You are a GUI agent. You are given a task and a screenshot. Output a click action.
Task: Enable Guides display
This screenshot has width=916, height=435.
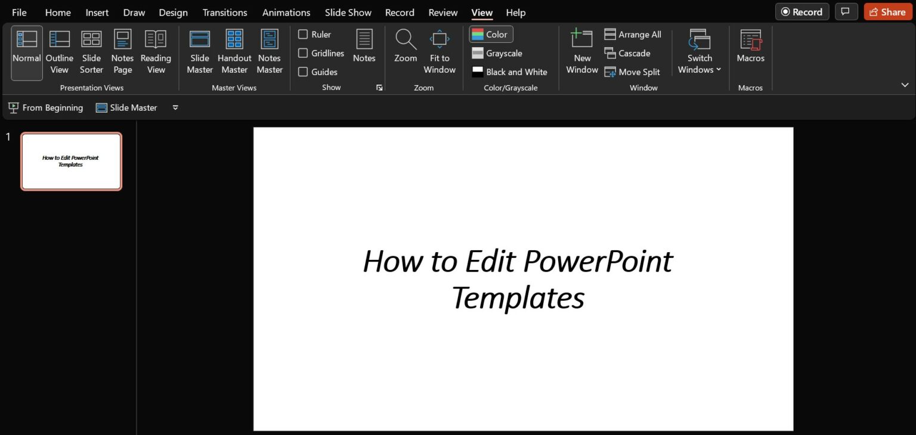pyautogui.click(x=303, y=72)
